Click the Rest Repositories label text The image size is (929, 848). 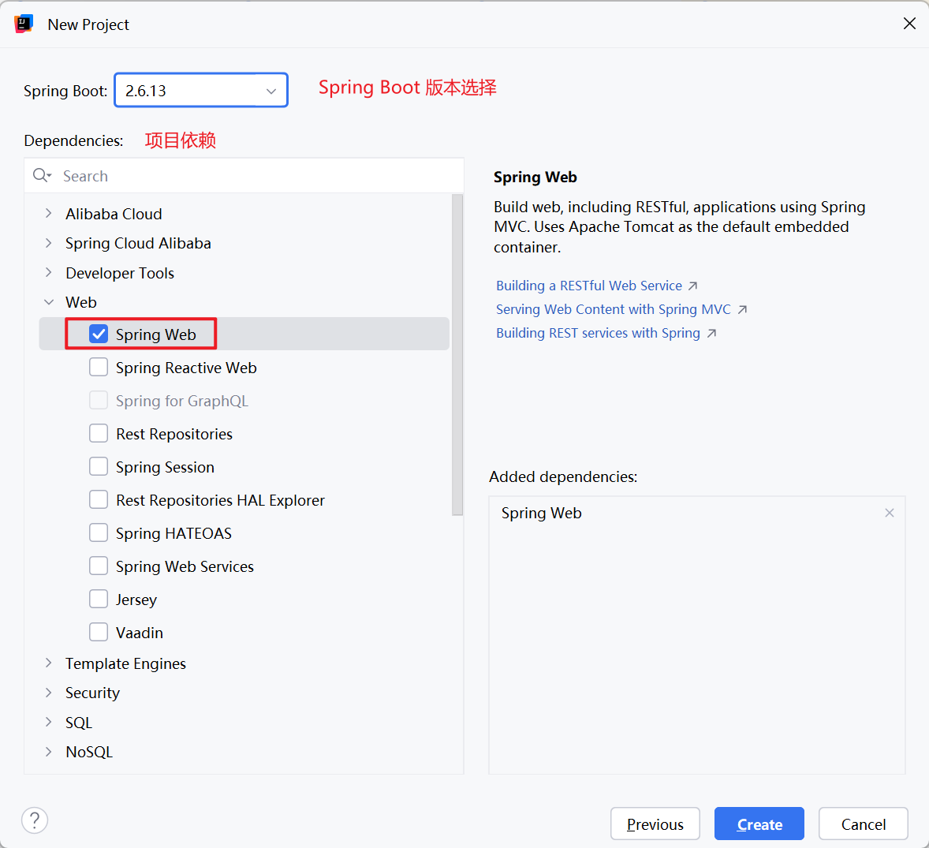174,434
